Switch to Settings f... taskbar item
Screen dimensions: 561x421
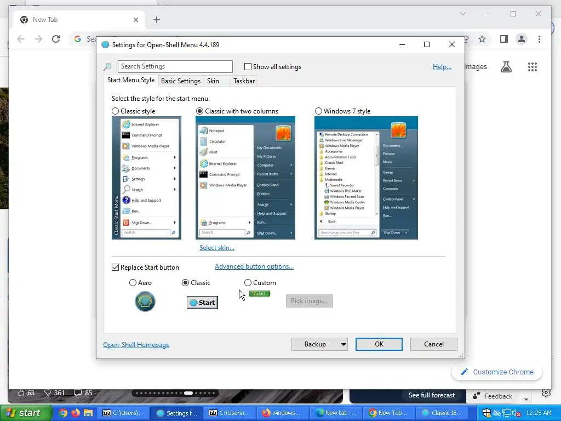(177, 413)
